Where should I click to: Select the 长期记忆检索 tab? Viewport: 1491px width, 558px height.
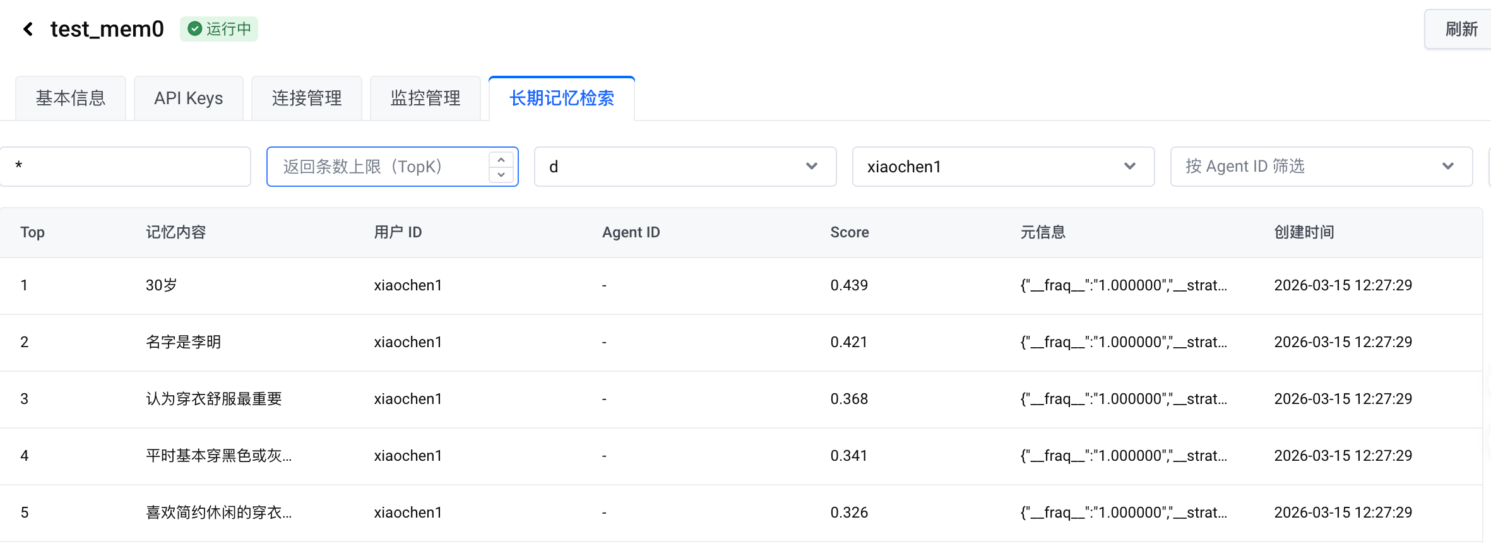pyautogui.click(x=561, y=98)
